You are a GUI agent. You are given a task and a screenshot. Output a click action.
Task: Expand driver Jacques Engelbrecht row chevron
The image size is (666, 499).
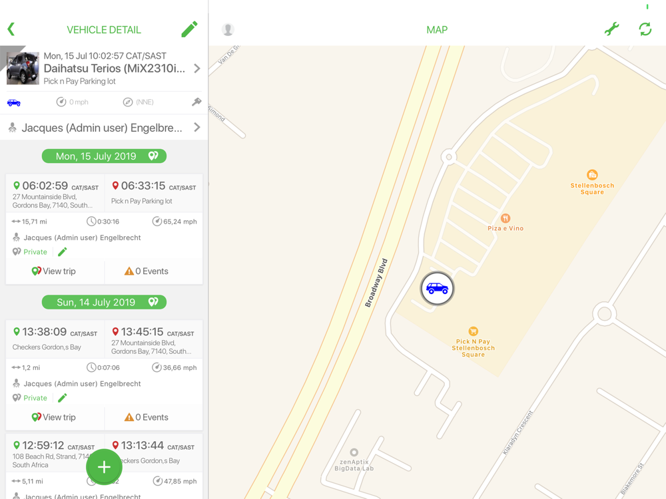point(197,127)
